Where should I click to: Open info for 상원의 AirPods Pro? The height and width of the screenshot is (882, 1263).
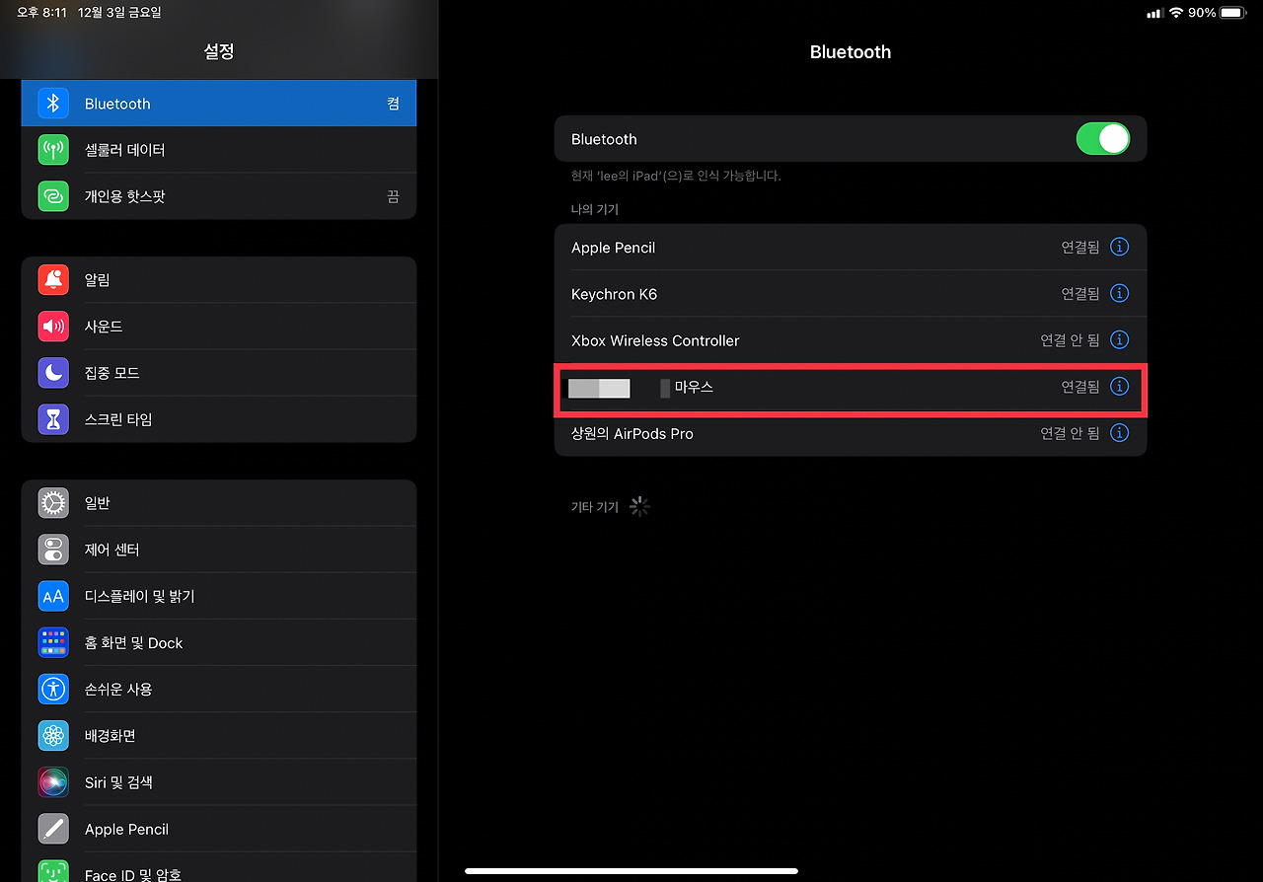tap(1119, 433)
